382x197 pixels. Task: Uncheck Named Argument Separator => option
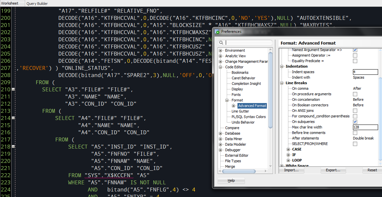[x=355, y=50]
